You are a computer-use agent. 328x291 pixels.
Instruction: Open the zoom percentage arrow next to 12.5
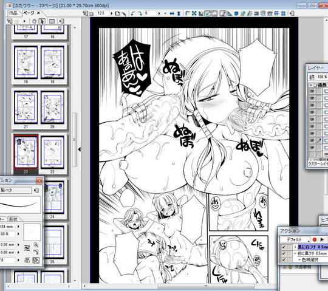click(x=111, y=13)
